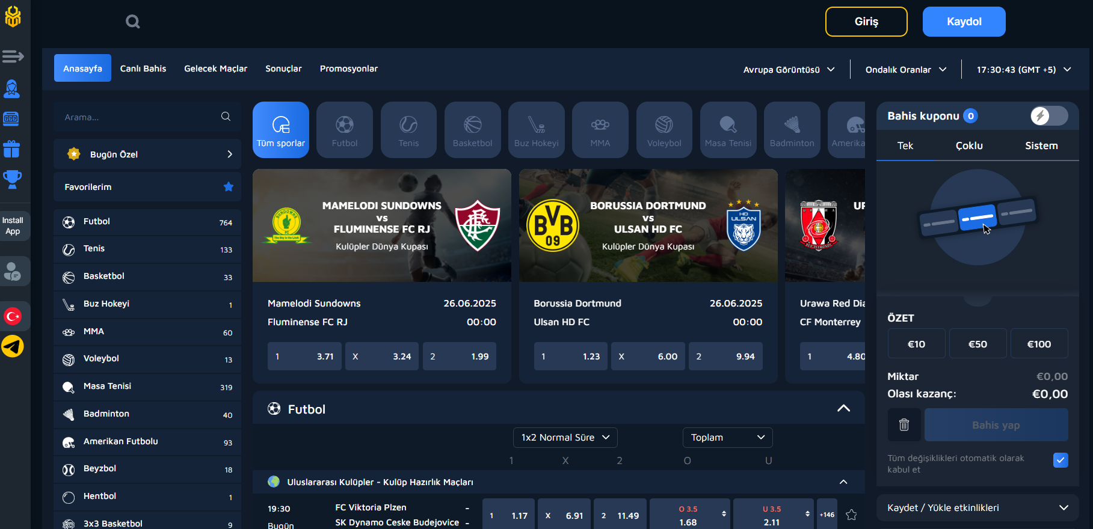Open Gelecek Maçlar tab
Screen dimensions: 1093x529
pos(215,69)
